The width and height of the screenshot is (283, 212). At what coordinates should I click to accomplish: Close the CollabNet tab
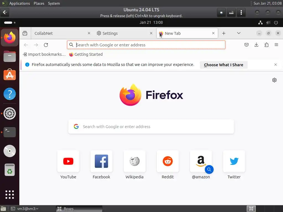coord(89,33)
